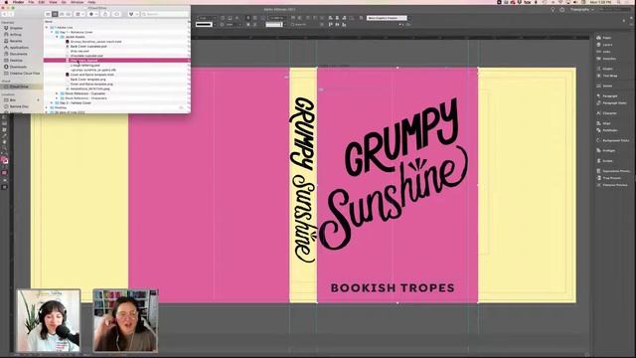Open the Finder action gear dropdown

pyautogui.click(x=92, y=14)
